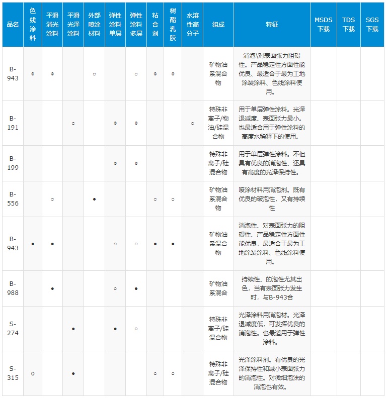Select product B-556 in the name column
Viewport: 386px width, 398px height.
coord(13,199)
